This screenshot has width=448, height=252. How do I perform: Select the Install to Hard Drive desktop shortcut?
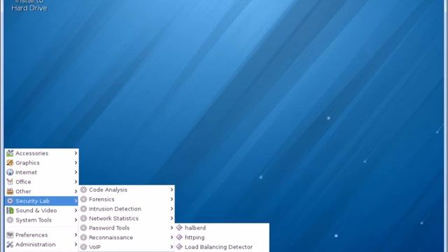29,6
